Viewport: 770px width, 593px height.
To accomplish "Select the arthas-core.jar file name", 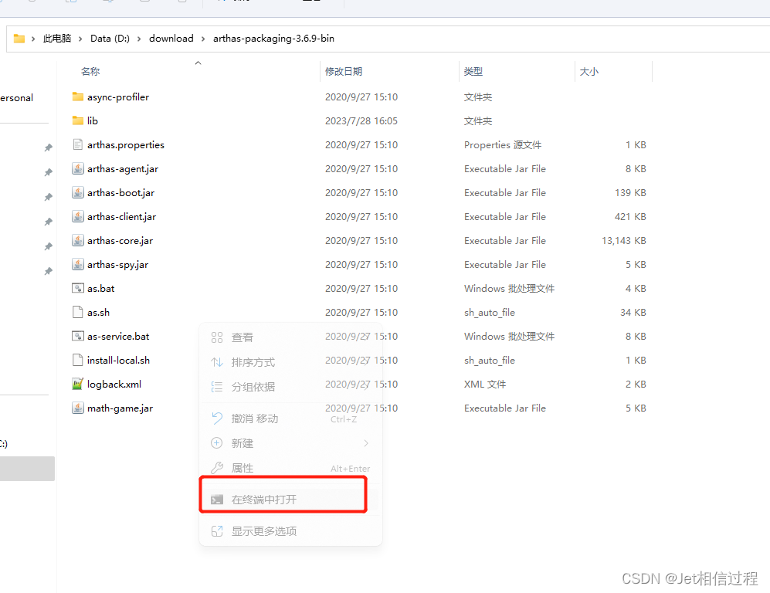I will pyautogui.click(x=120, y=241).
